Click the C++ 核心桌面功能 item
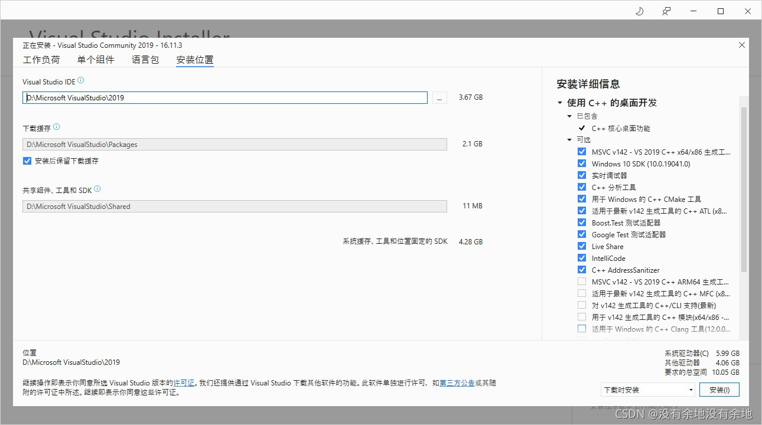Screen dimensions: 762x425 tap(621, 128)
